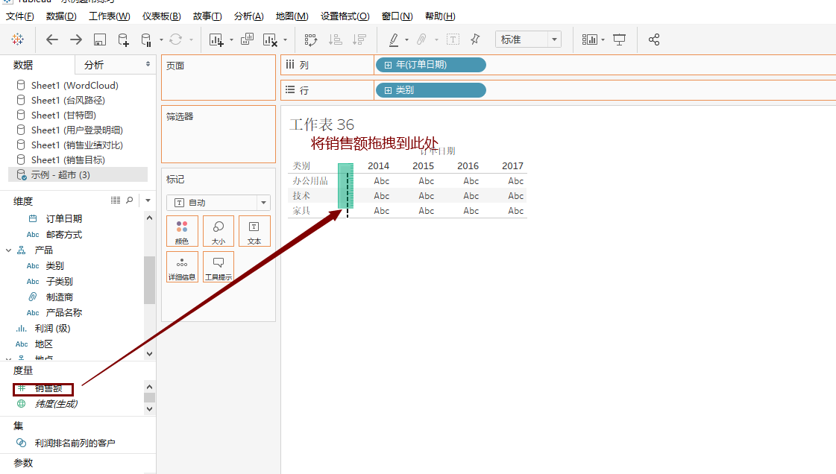Select data source 示例 - 超市 (3)

(x=78, y=174)
